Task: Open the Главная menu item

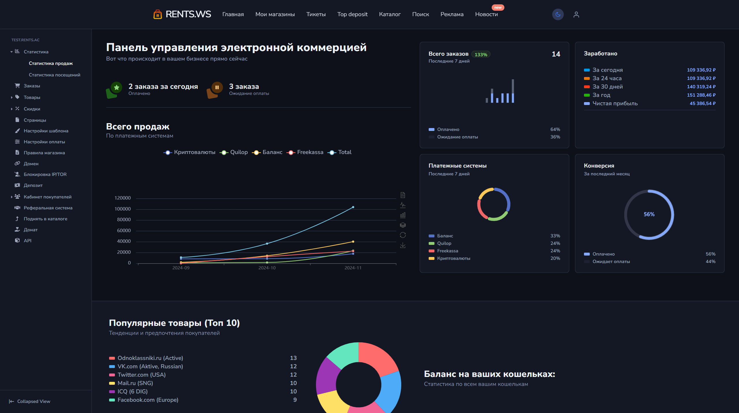Action: 233,14
